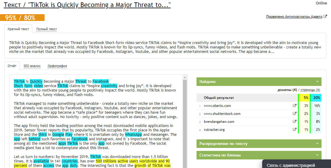Collapse the Найдено panel

(259, 81)
